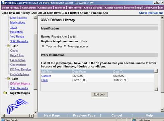Open the Onset tree link
Screen dimensions: 164x121
[14, 51]
